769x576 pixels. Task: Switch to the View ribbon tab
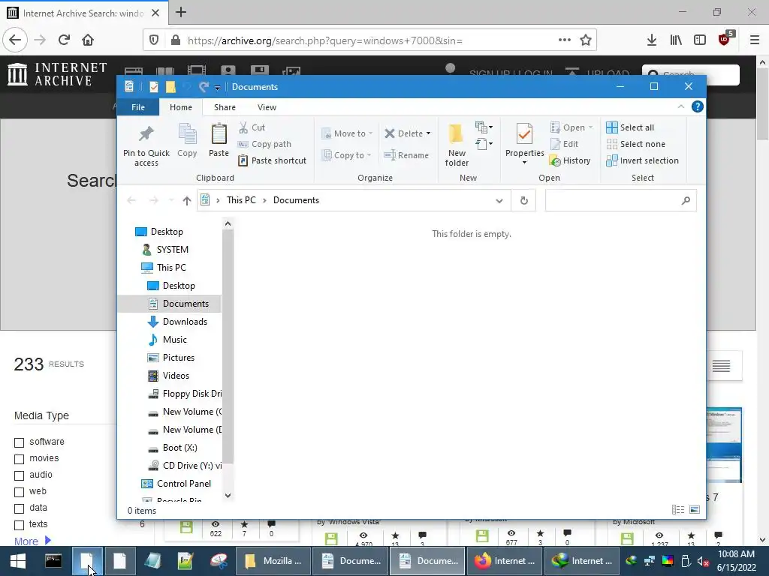pyautogui.click(x=267, y=107)
